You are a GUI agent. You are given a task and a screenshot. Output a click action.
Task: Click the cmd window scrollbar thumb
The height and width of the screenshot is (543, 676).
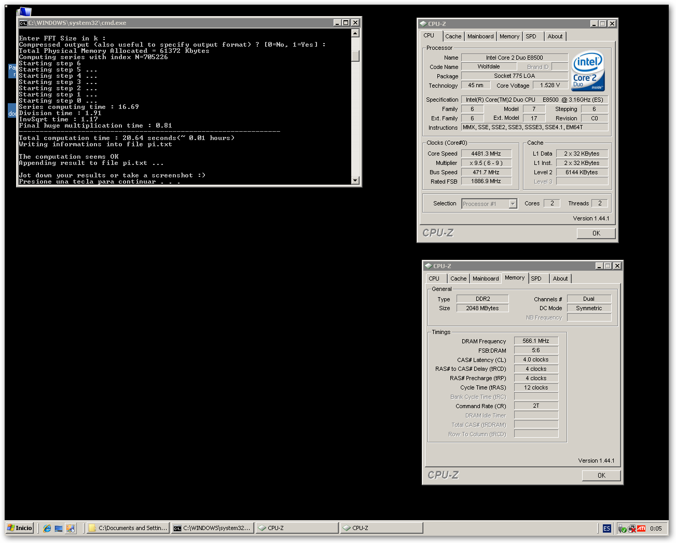pos(355,55)
